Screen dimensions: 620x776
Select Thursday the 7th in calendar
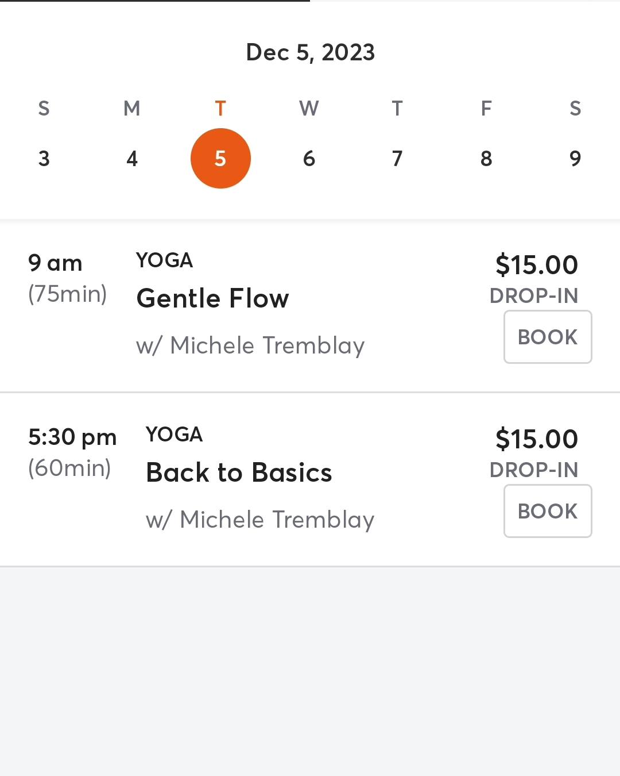pyautogui.click(x=397, y=158)
